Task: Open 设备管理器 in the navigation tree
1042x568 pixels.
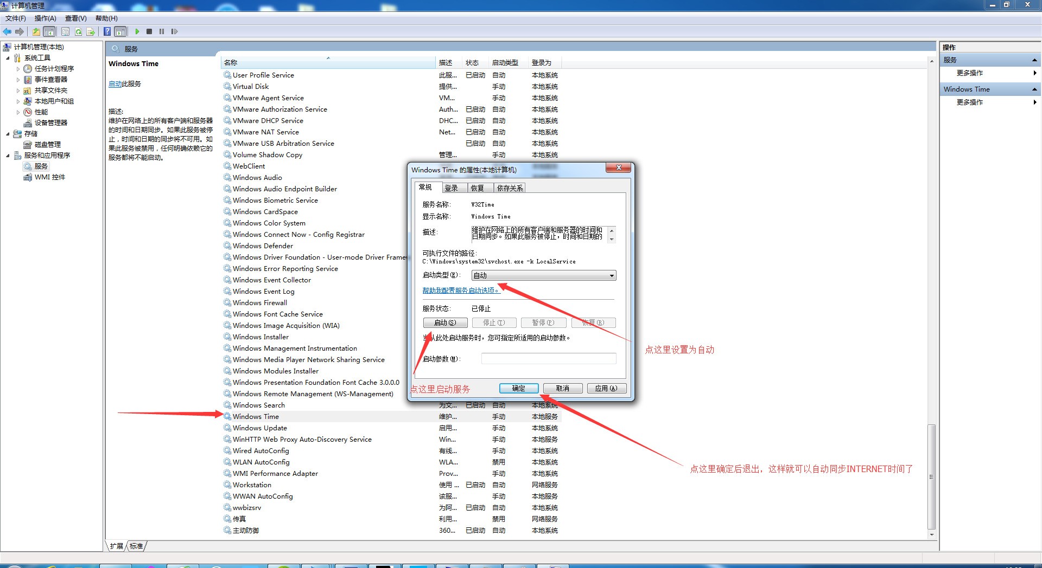Action: [50, 123]
